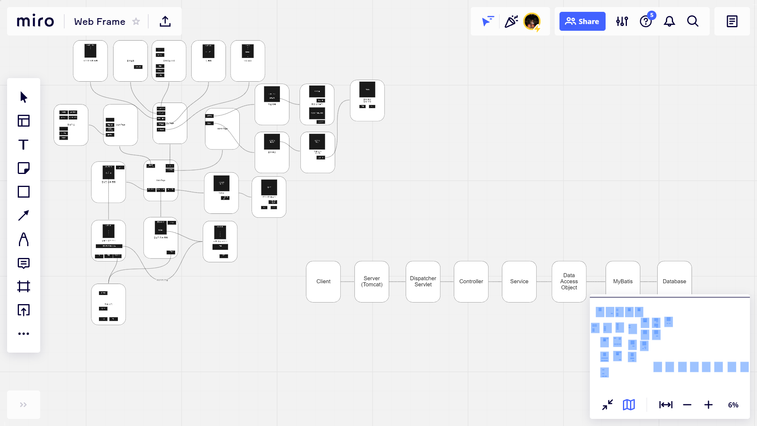
Task: Click the user avatar
Action: (532, 21)
